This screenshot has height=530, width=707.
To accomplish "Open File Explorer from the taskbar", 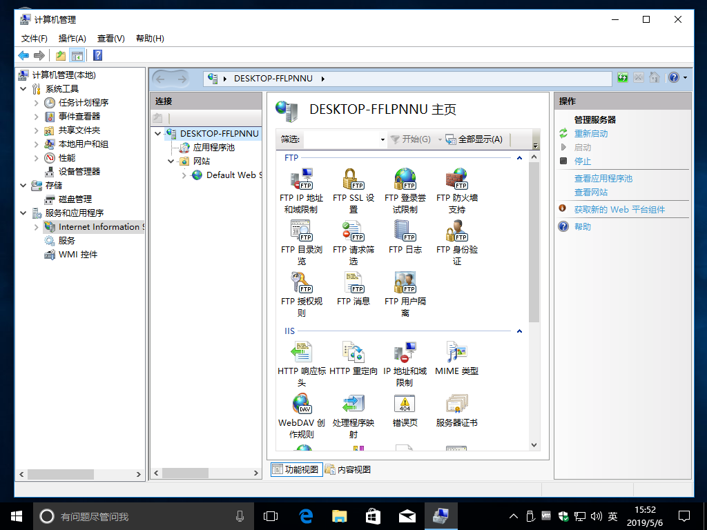I will [x=339, y=516].
